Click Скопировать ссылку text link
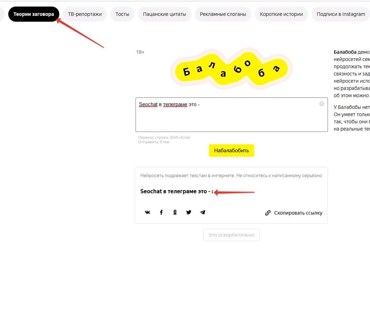Image resolution: width=370 pixels, height=310 pixels. 298,213
